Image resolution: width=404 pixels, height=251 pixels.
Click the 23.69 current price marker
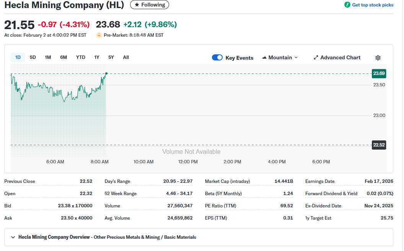[x=379, y=73]
